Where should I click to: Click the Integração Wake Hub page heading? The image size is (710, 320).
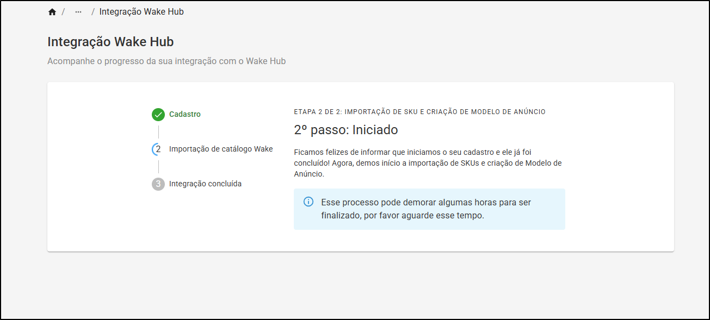tap(110, 42)
